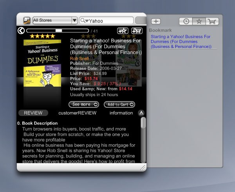
Task: Switch to the customerREVIEW tab
Action: [x=77, y=113]
